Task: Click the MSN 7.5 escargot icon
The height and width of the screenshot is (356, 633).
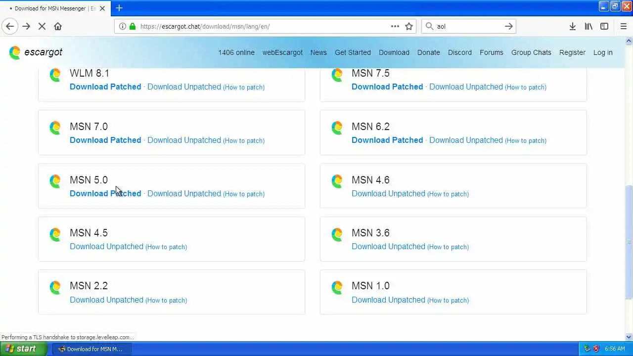Action: (x=337, y=75)
